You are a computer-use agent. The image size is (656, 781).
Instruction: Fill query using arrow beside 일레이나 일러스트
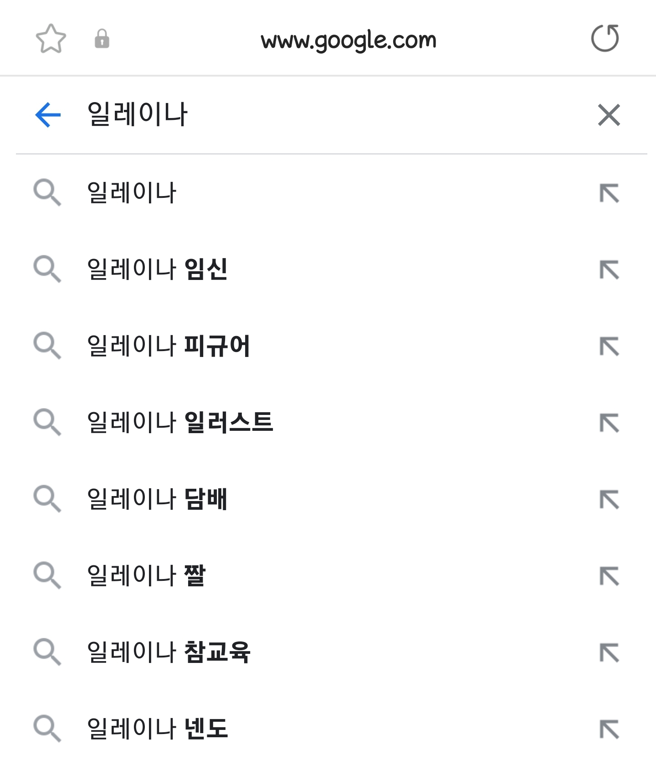point(609,423)
